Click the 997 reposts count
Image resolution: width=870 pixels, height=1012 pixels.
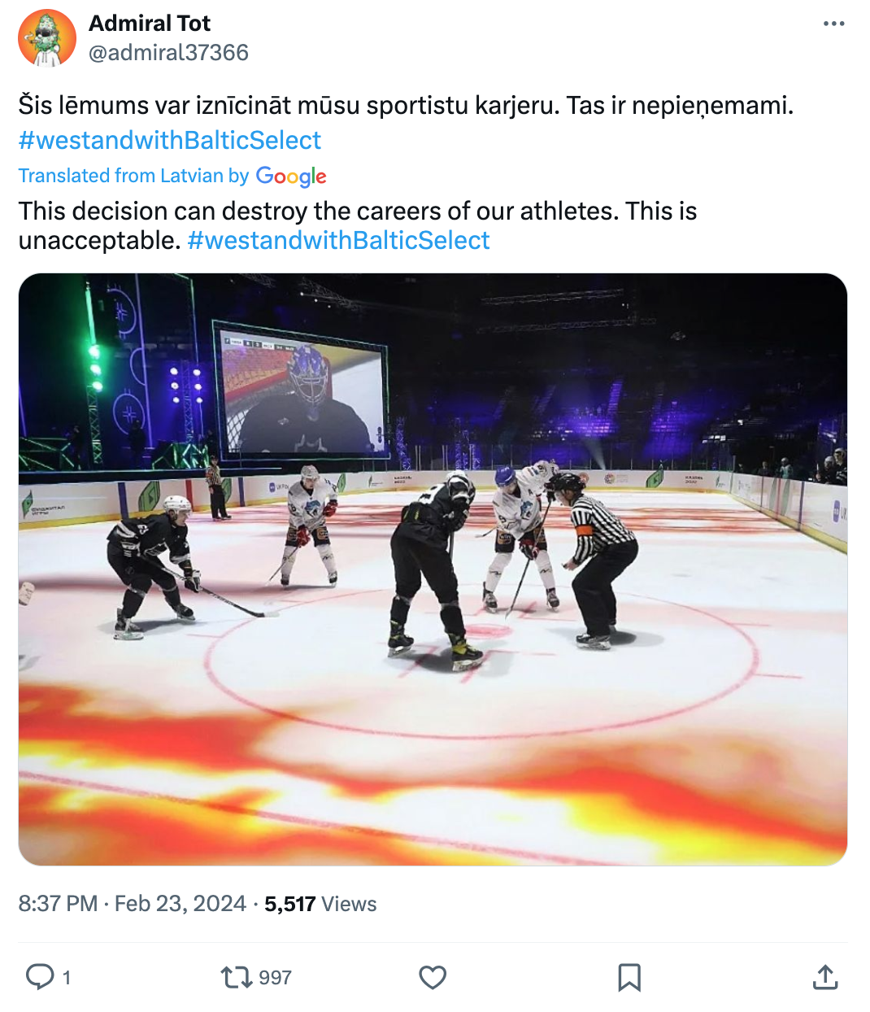[275, 978]
